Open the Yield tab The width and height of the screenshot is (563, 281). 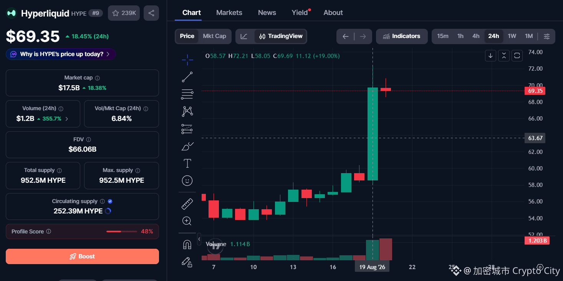(x=300, y=13)
